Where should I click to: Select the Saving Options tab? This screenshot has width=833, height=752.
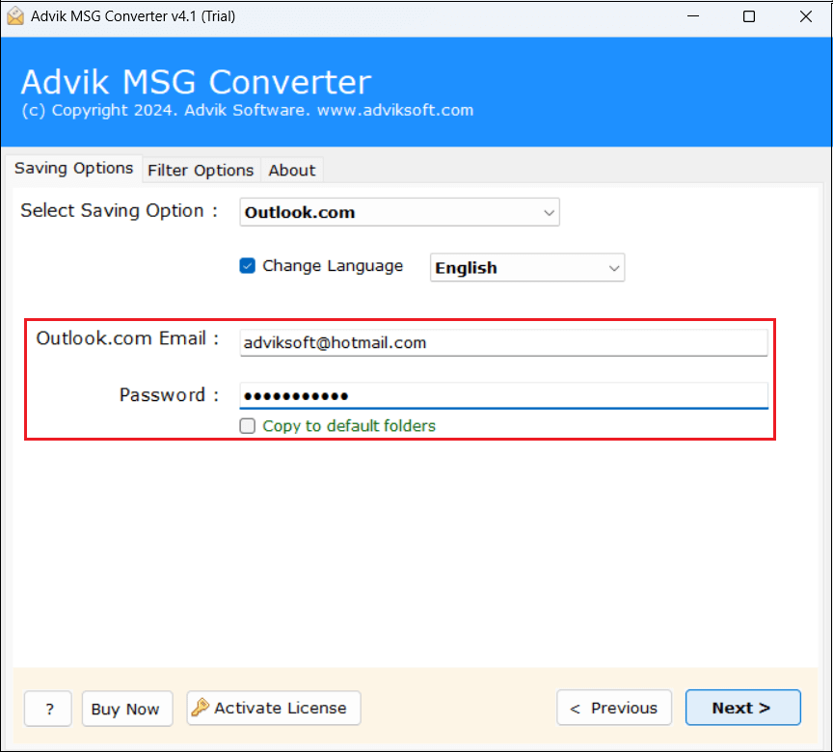[73, 169]
